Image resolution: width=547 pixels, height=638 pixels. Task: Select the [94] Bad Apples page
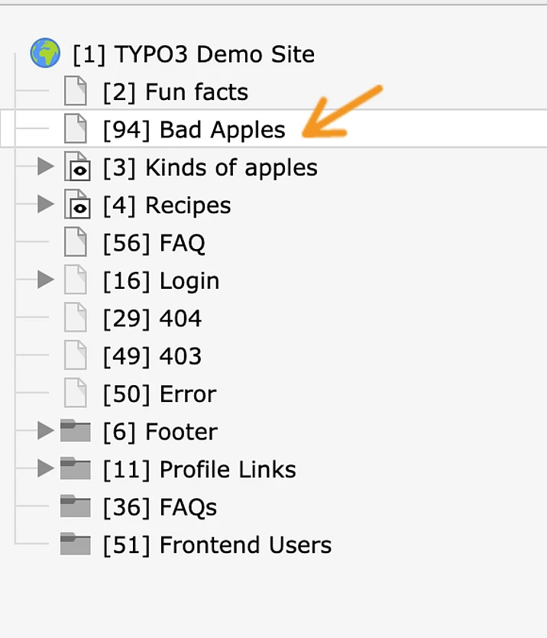[194, 130]
